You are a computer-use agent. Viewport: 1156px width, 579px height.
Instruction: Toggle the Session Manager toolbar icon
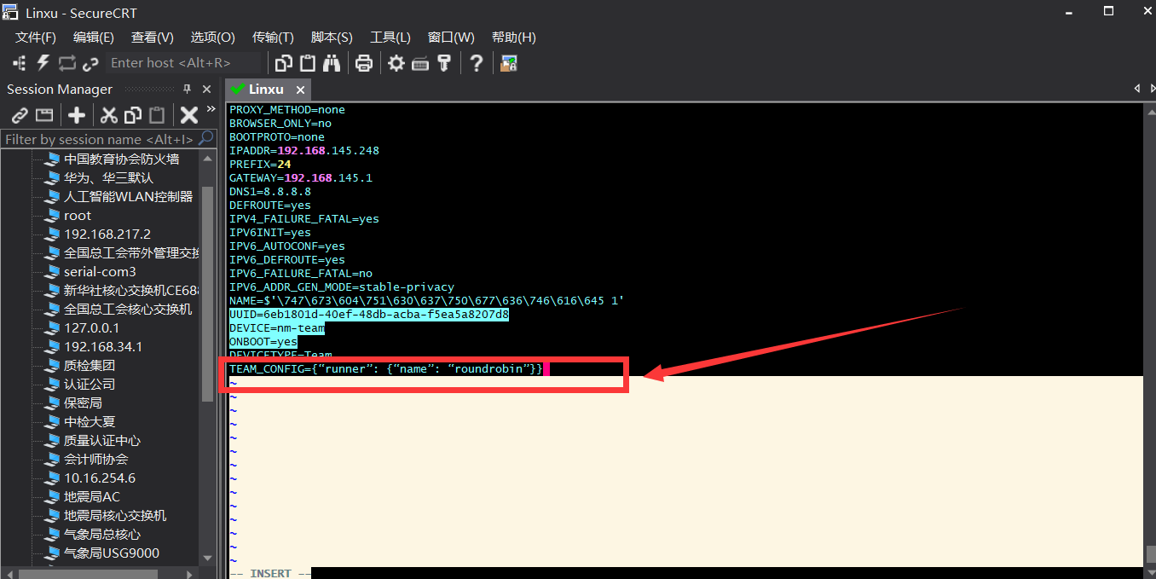[x=20, y=63]
